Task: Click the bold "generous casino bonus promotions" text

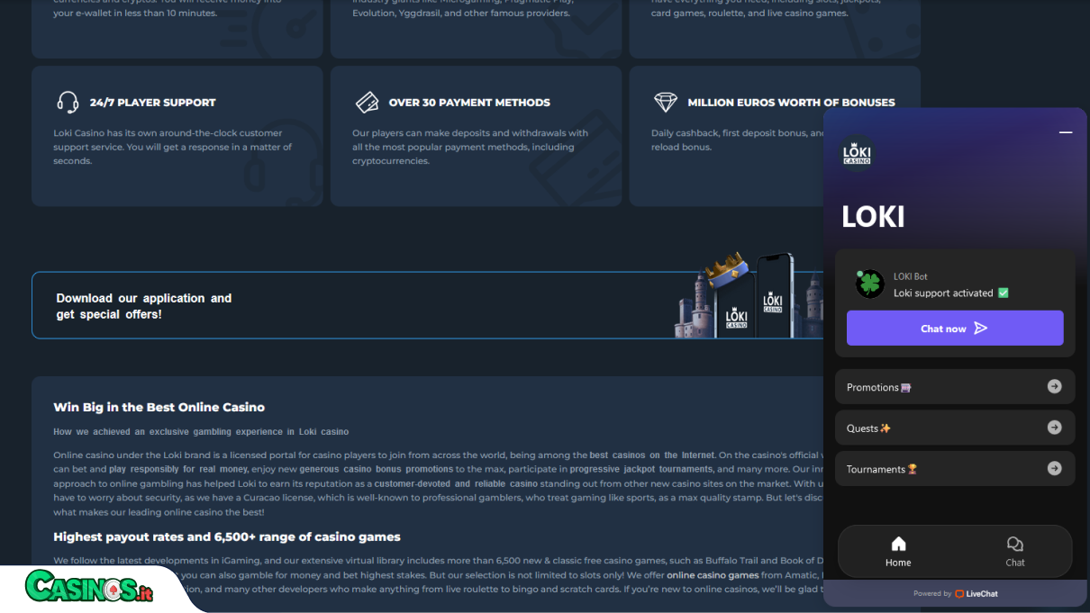Action: click(377, 470)
